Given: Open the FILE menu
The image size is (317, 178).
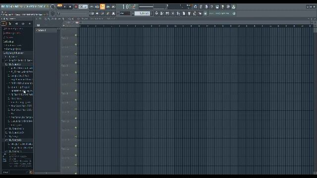Looking at the screenshot, I should (3, 6).
